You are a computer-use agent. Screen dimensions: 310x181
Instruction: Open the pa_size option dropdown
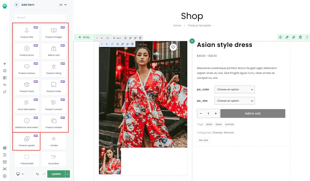(234, 101)
